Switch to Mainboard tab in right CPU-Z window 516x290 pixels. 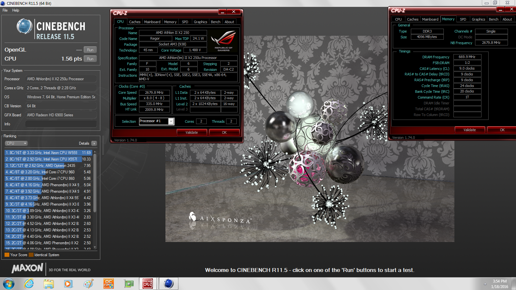(x=430, y=19)
